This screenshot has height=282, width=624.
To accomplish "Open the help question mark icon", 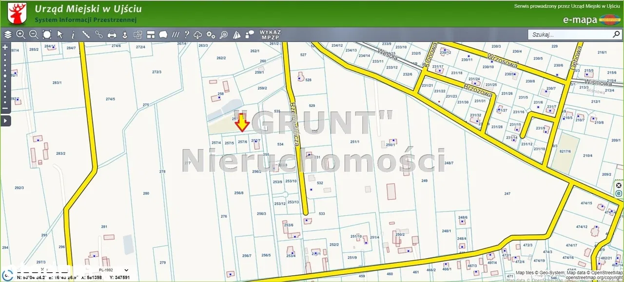I will [x=186, y=35].
